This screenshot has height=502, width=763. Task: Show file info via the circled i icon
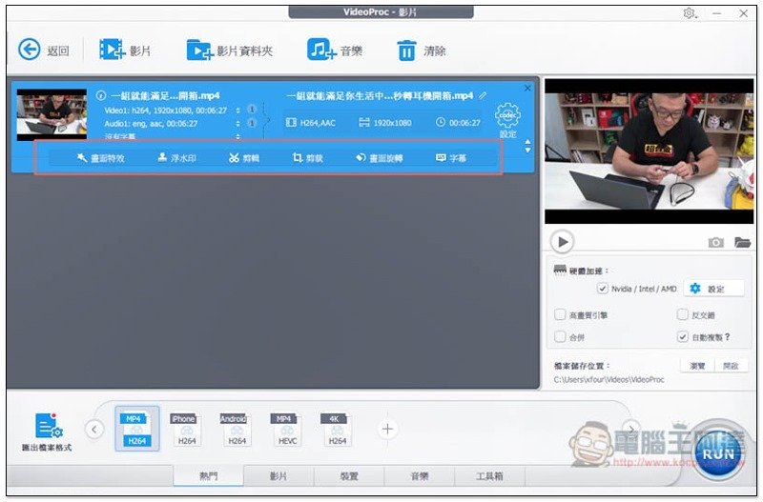101,95
